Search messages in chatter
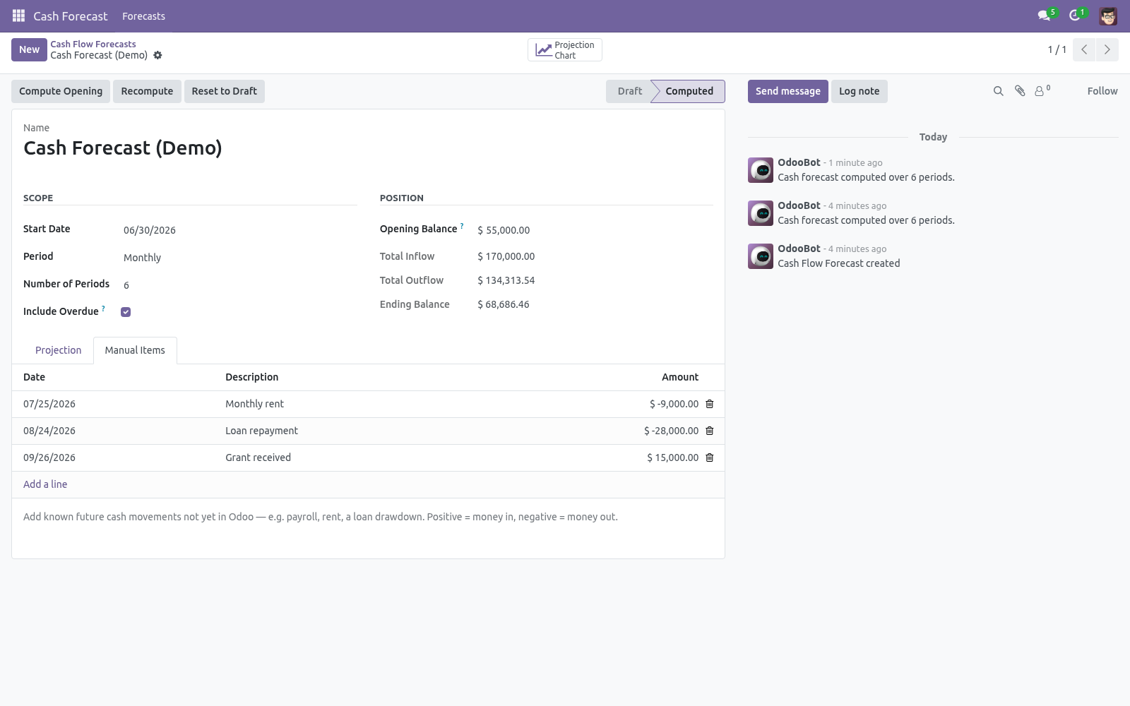This screenshot has height=706, width=1130. click(998, 91)
